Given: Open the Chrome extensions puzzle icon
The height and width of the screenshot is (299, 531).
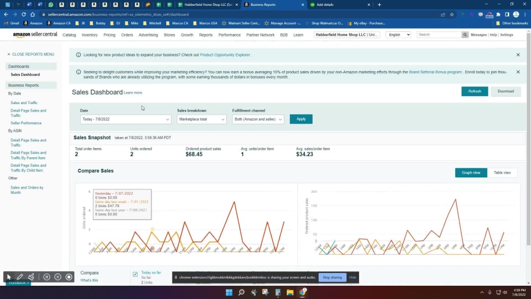Looking at the screenshot, I should (498, 14).
